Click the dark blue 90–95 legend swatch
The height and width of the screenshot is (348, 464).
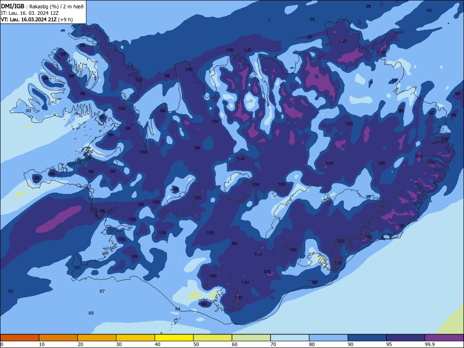tap(367, 338)
